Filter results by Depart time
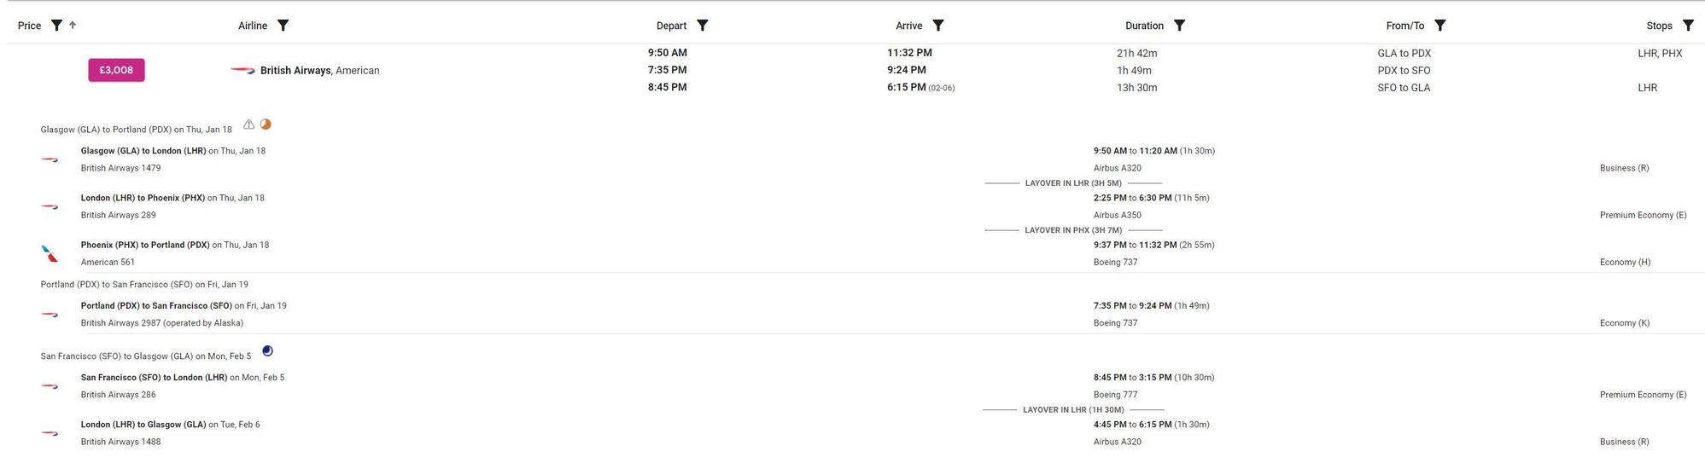The height and width of the screenshot is (463, 1705). coord(703,26)
